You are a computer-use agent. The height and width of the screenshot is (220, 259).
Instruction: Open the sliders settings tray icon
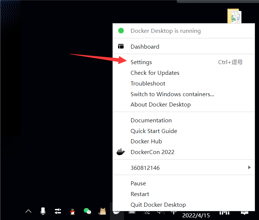pyautogui.click(x=58, y=211)
